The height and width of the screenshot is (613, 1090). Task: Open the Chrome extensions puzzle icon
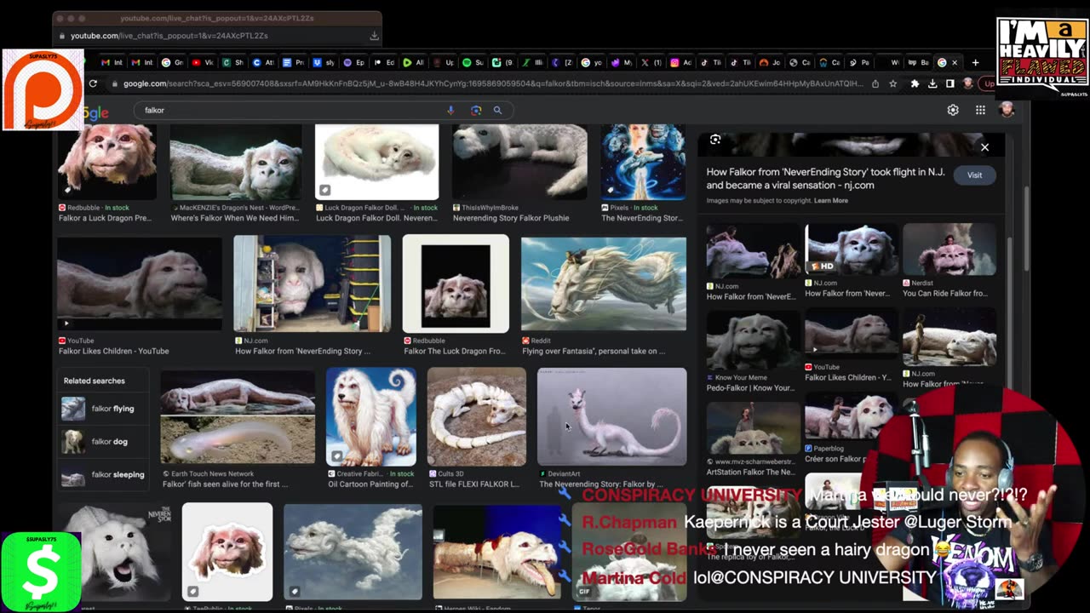coord(915,83)
